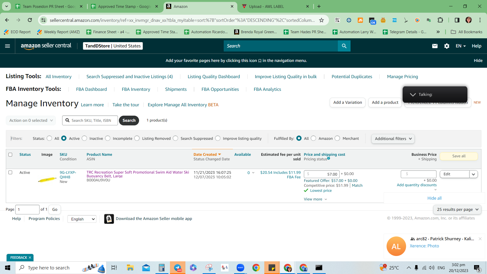Open the Chrome tab search dropdown

(x=6, y=6)
